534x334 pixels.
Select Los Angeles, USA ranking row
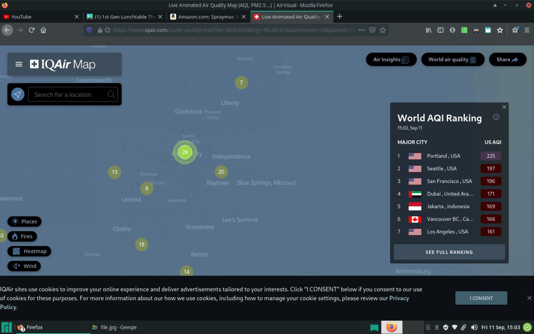point(449,232)
